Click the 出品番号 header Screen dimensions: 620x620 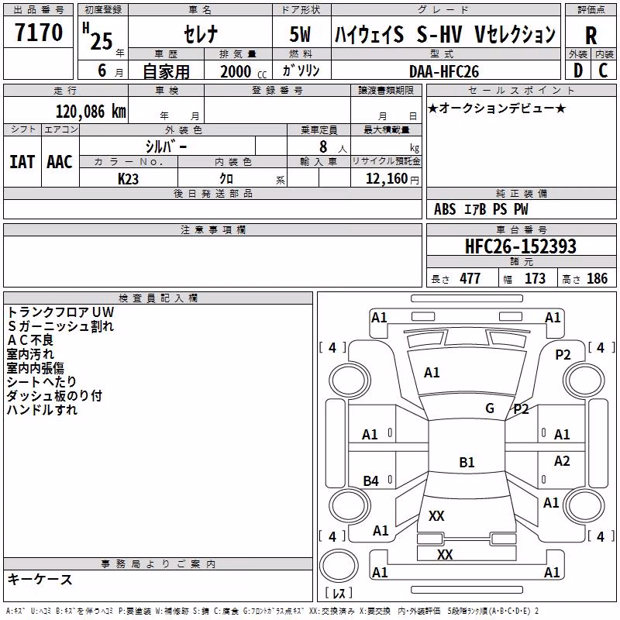pyautogui.click(x=38, y=10)
